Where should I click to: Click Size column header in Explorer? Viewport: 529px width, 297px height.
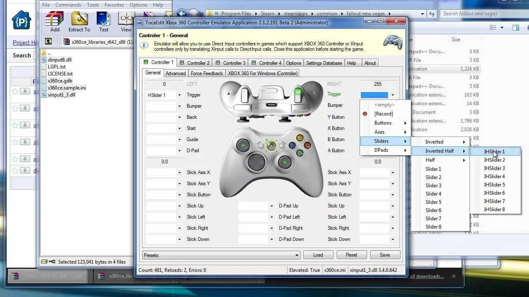(456, 40)
